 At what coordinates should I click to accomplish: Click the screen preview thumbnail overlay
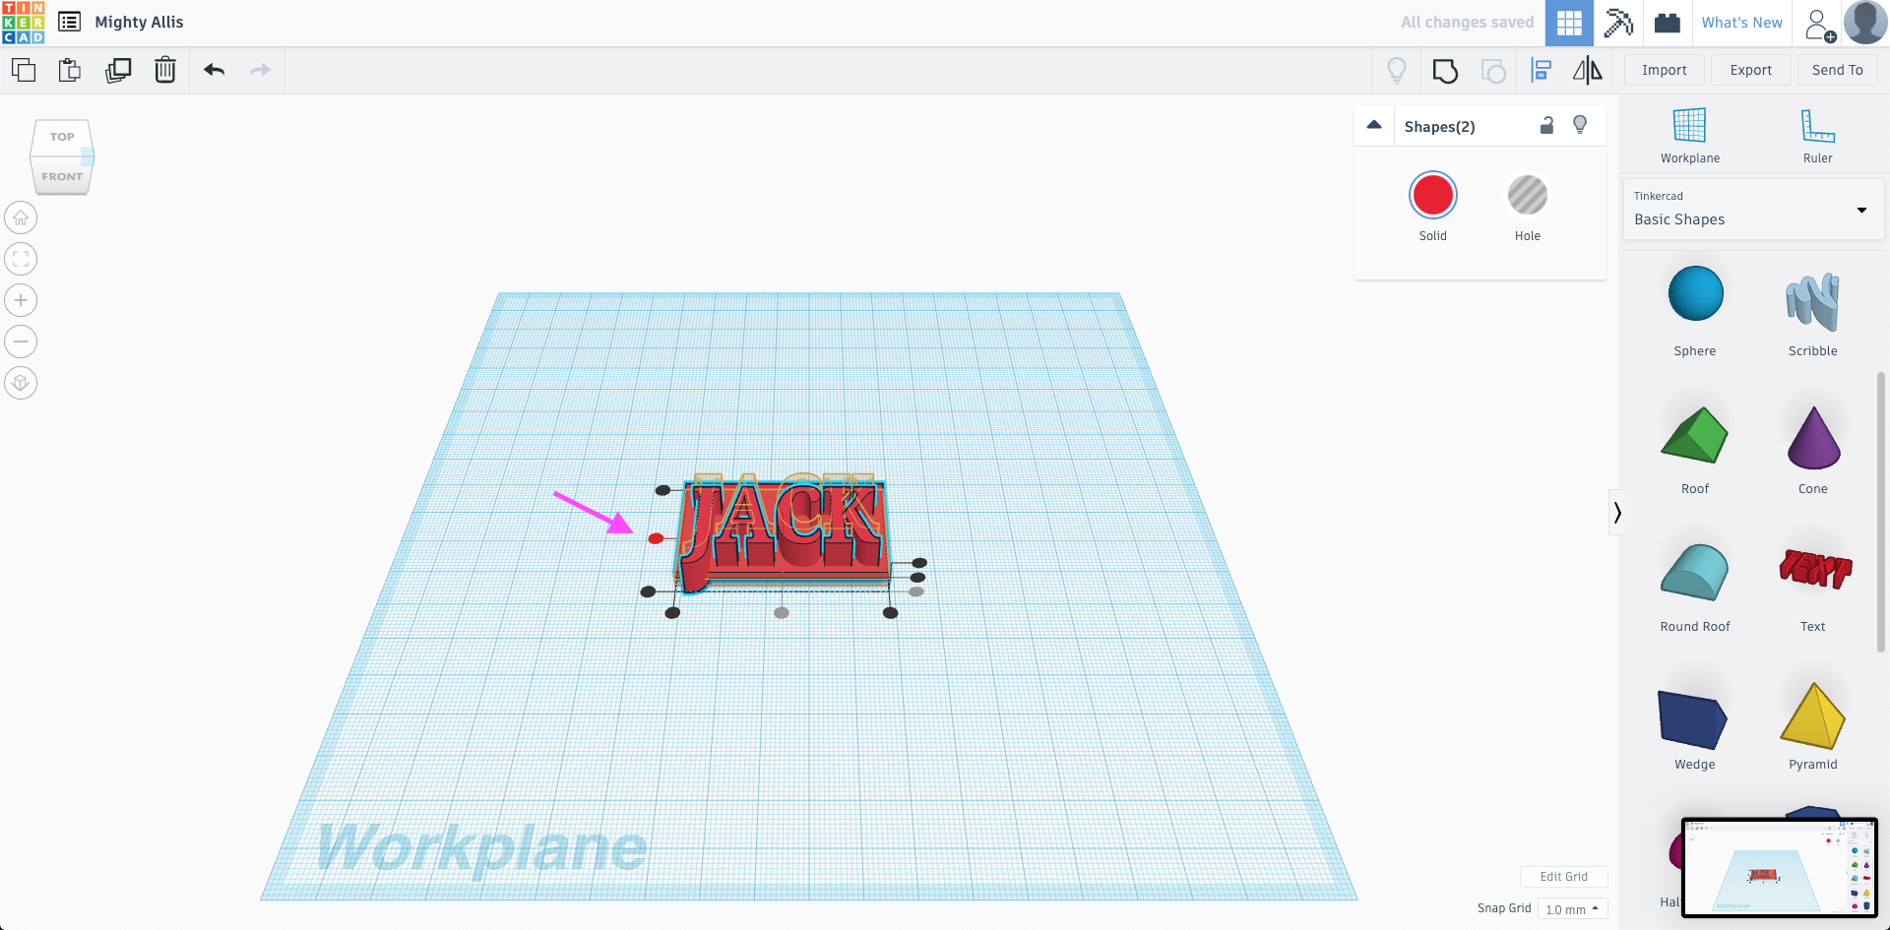point(1780,867)
